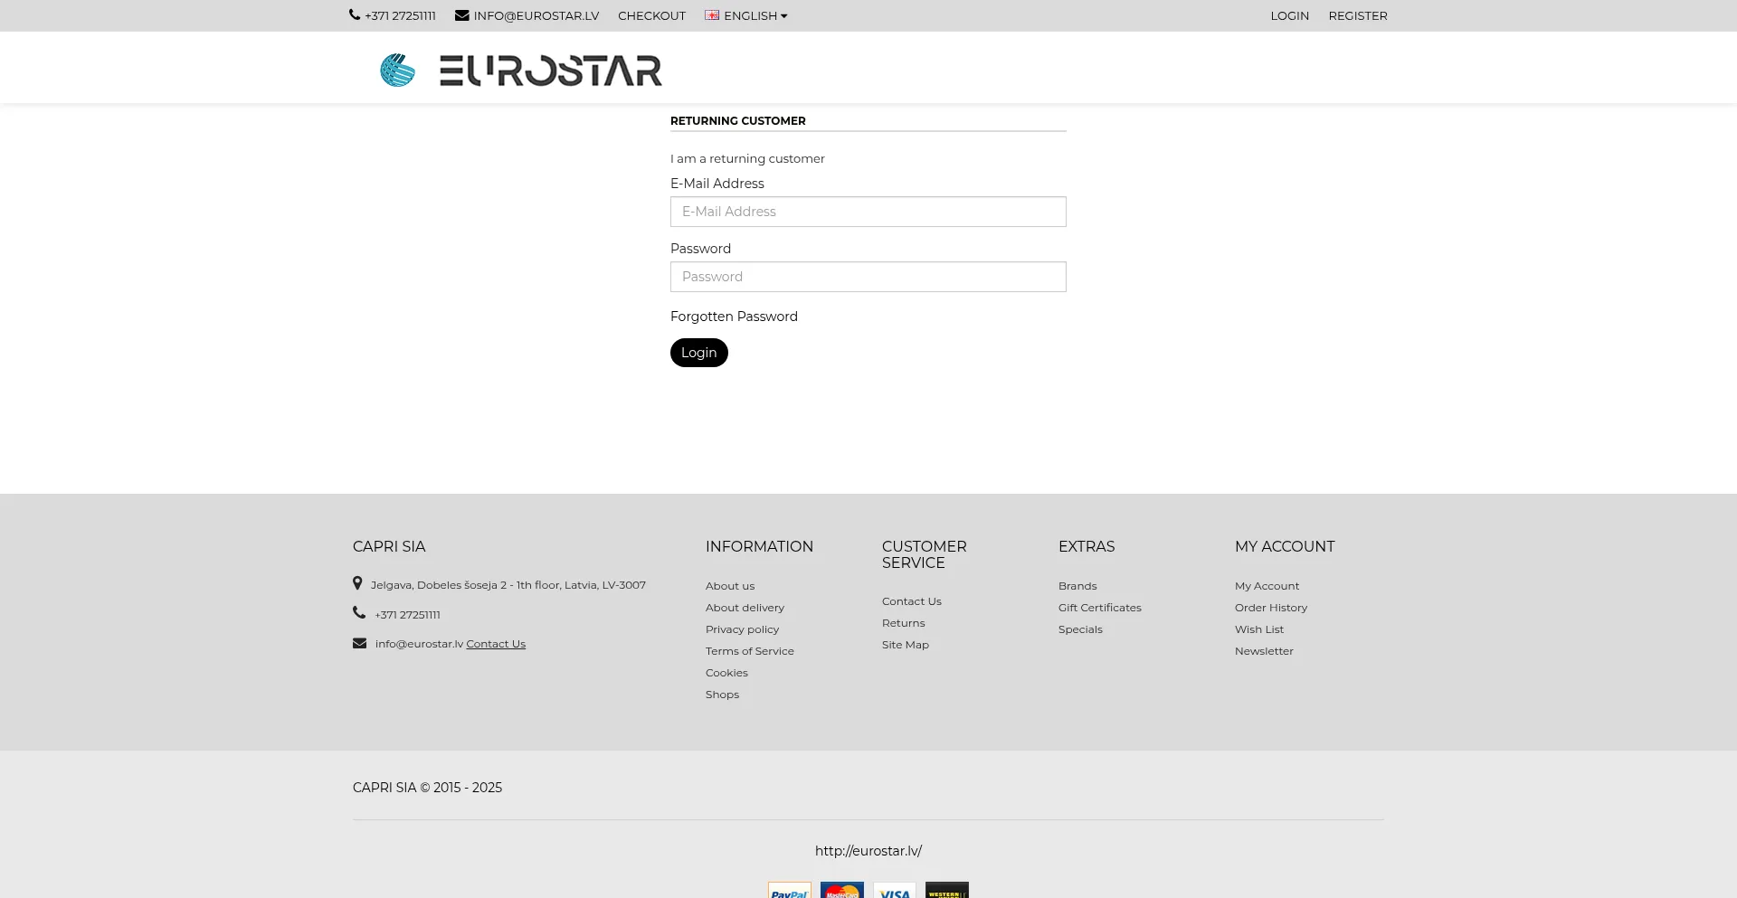
Task: Click inside the E-Mail Address field
Action: tap(868, 211)
